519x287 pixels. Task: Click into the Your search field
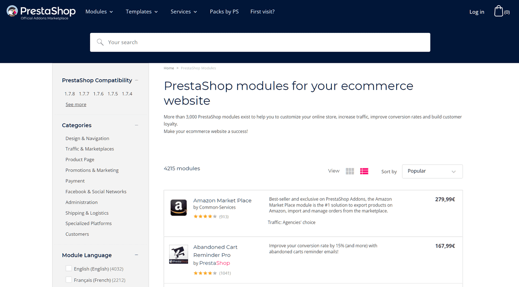click(264, 42)
